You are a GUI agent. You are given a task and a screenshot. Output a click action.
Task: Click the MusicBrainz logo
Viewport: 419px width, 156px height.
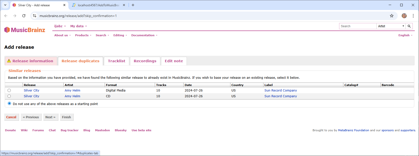[x=25, y=30]
